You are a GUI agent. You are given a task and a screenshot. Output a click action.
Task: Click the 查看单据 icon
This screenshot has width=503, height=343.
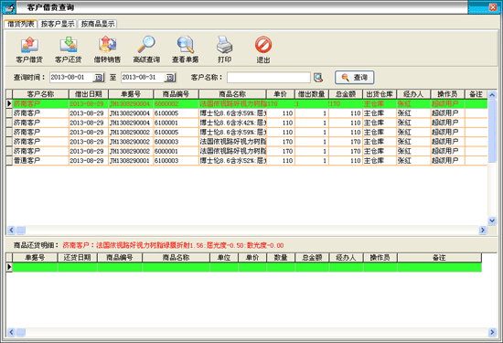coord(186,45)
